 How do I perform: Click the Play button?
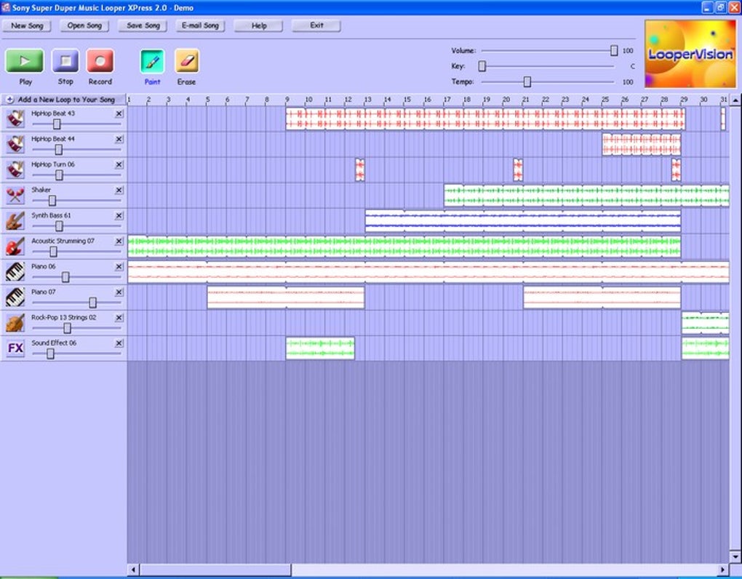(25, 61)
